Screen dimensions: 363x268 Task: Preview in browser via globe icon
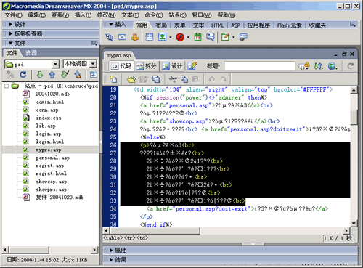point(333,66)
